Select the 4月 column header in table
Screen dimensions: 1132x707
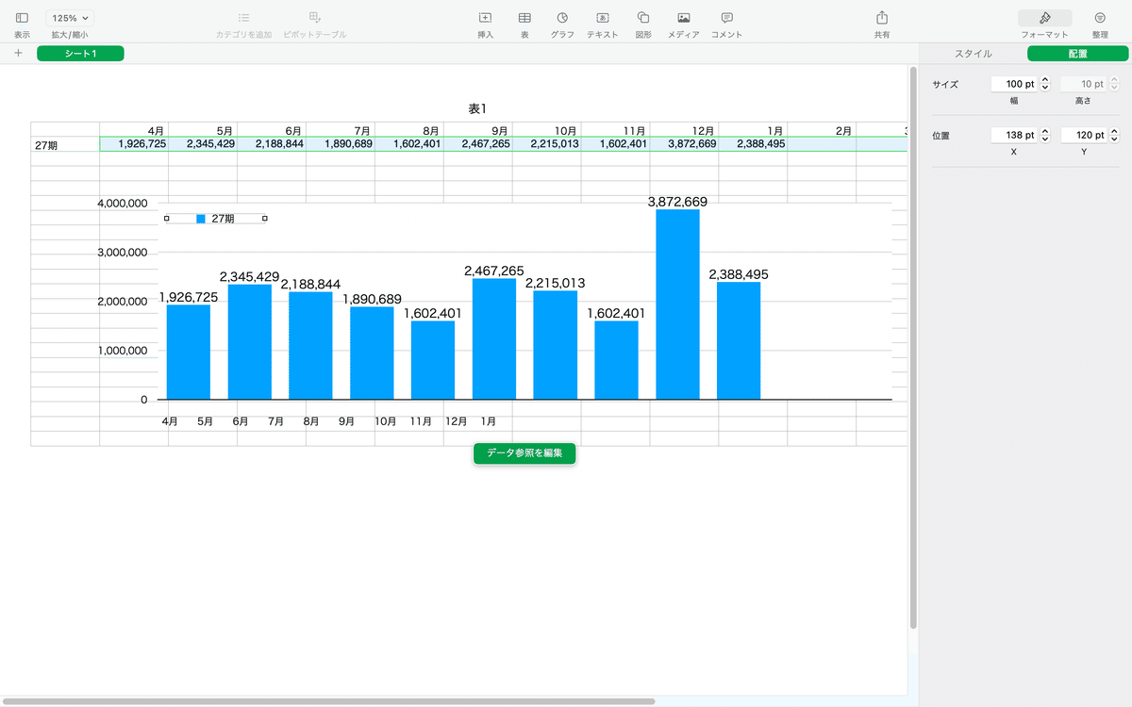(x=134, y=130)
